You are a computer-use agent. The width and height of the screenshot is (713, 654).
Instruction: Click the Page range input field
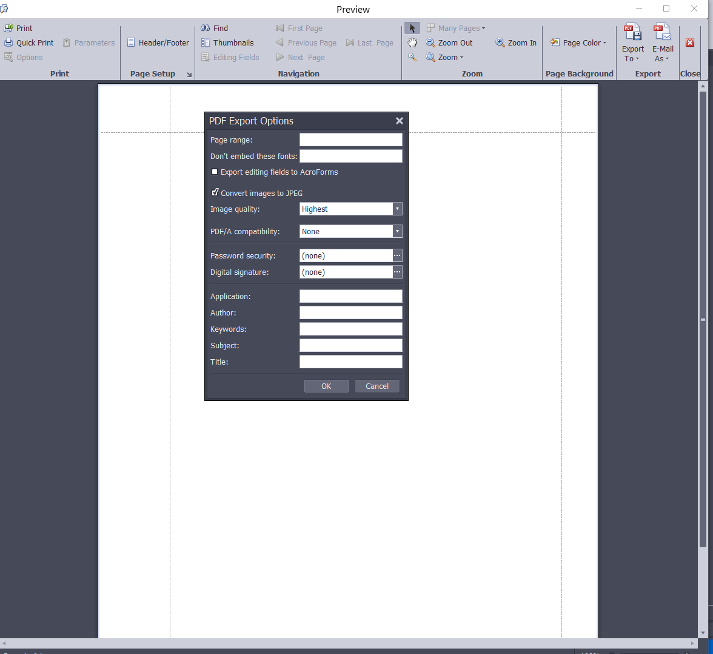350,140
